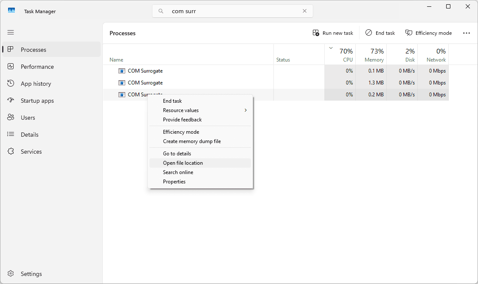Choose End task in context menu
This screenshot has height=284, width=478.
point(200,101)
